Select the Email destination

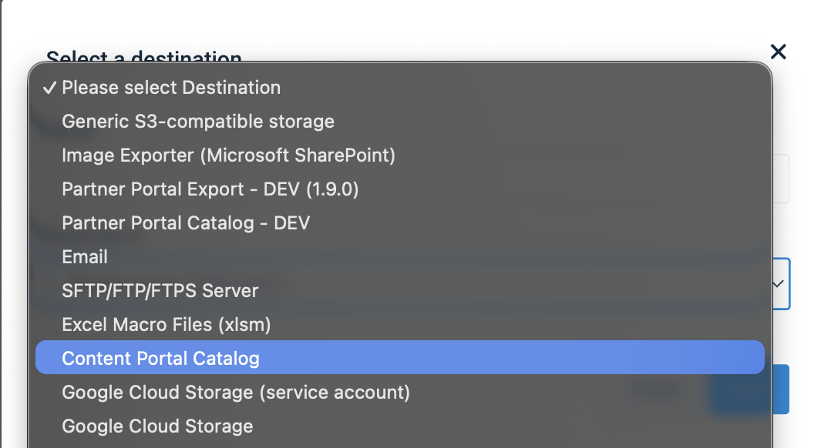(x=399, y=256)
